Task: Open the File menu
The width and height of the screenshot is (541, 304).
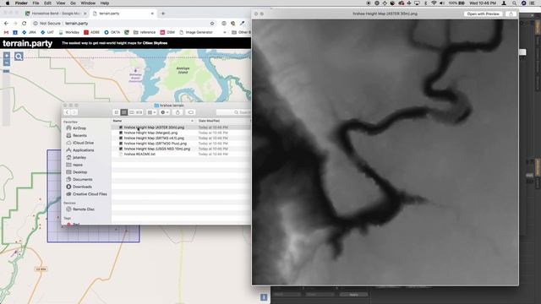Action: click(x=36, y=3)
